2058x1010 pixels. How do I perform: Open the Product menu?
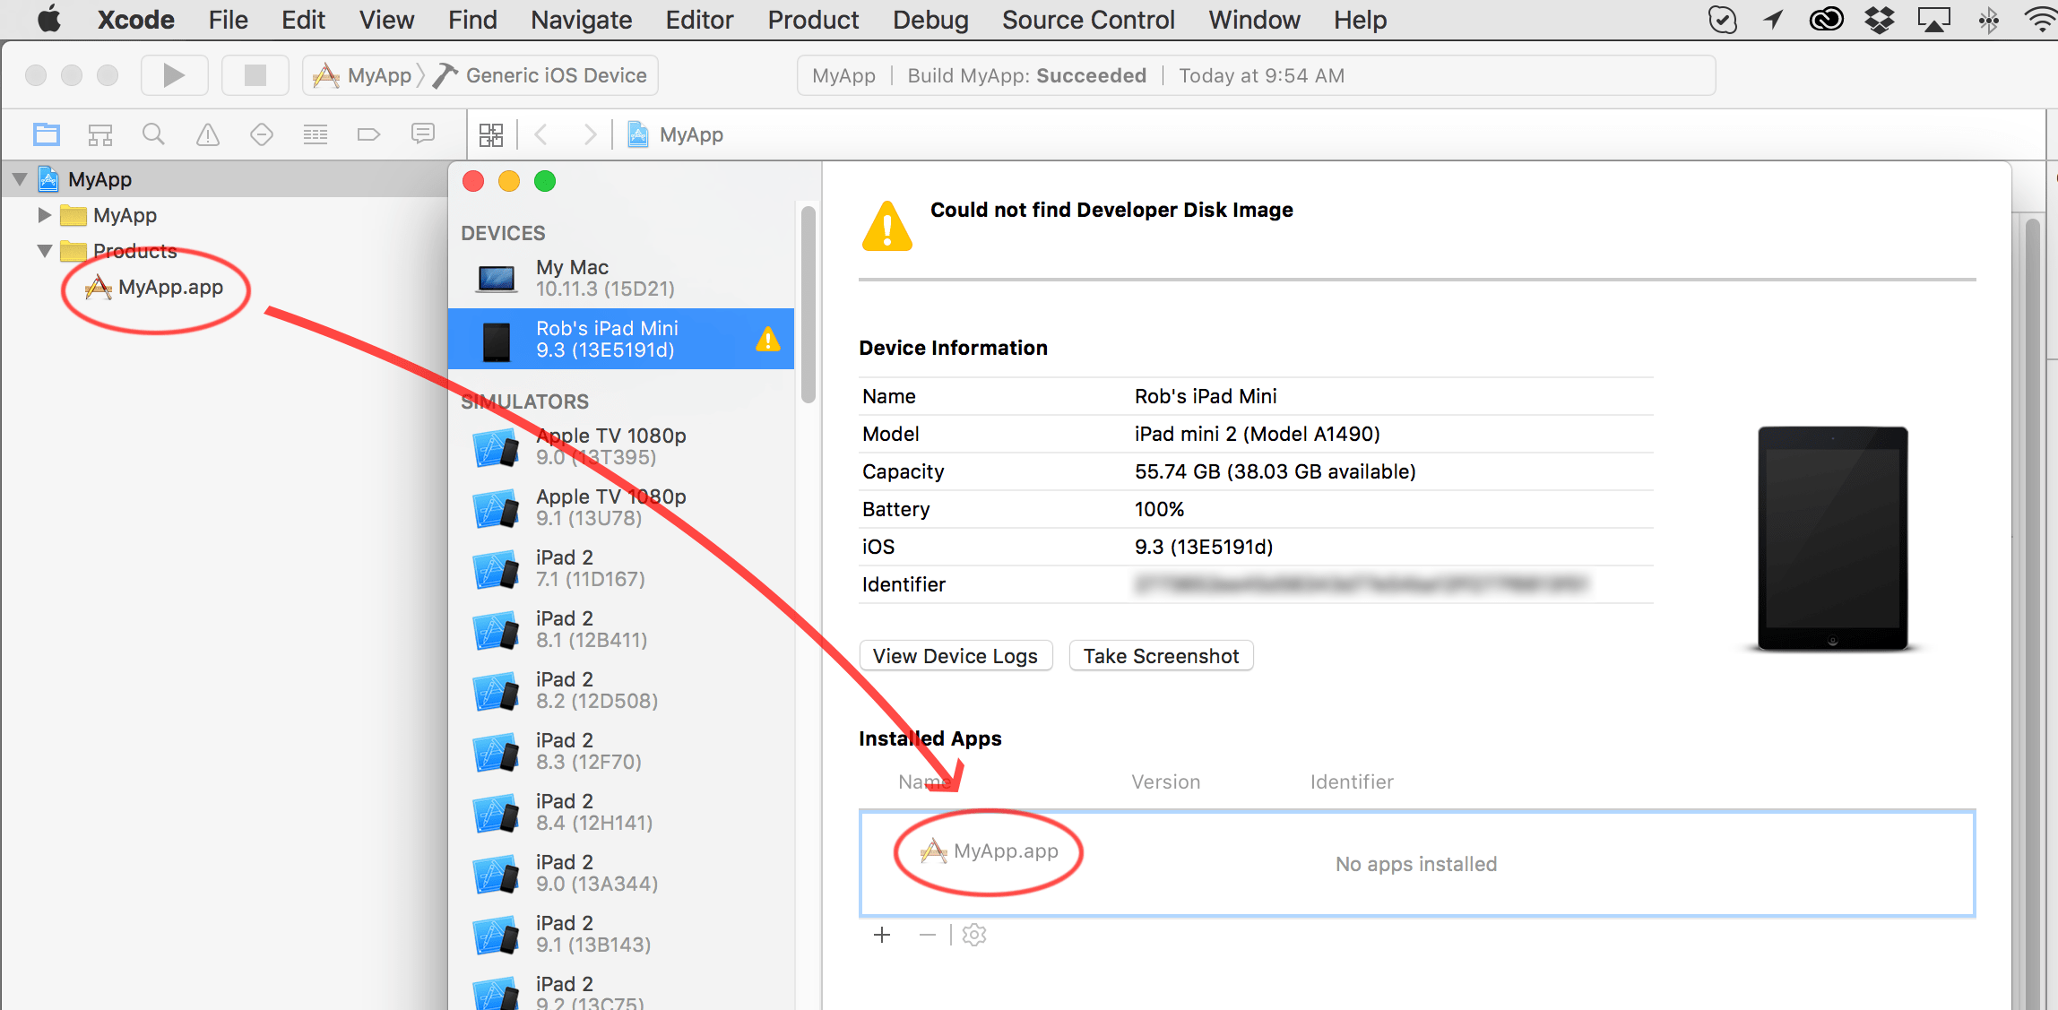coord(812,20)
